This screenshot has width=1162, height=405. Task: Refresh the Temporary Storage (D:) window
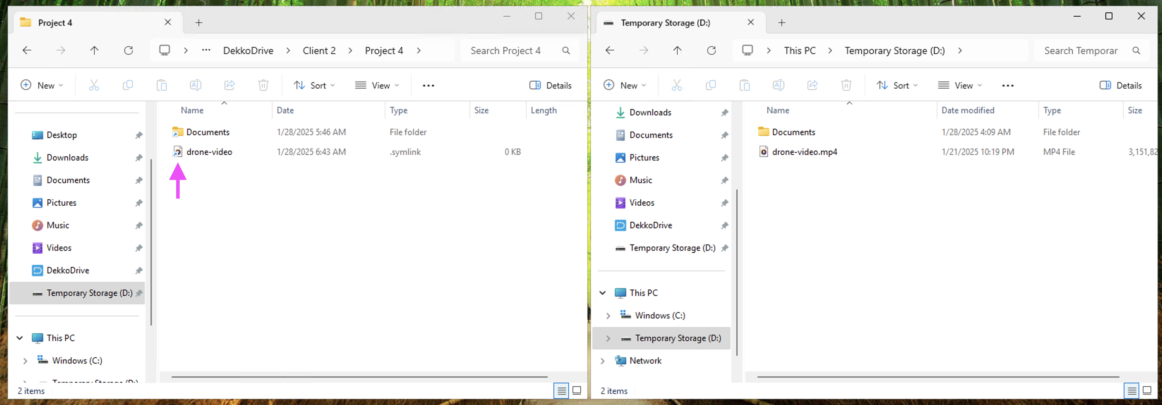(711, 50)
